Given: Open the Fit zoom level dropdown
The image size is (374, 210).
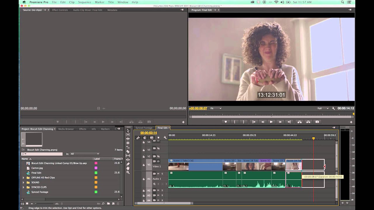Looking at the screenshot, I should coord(216,108).
